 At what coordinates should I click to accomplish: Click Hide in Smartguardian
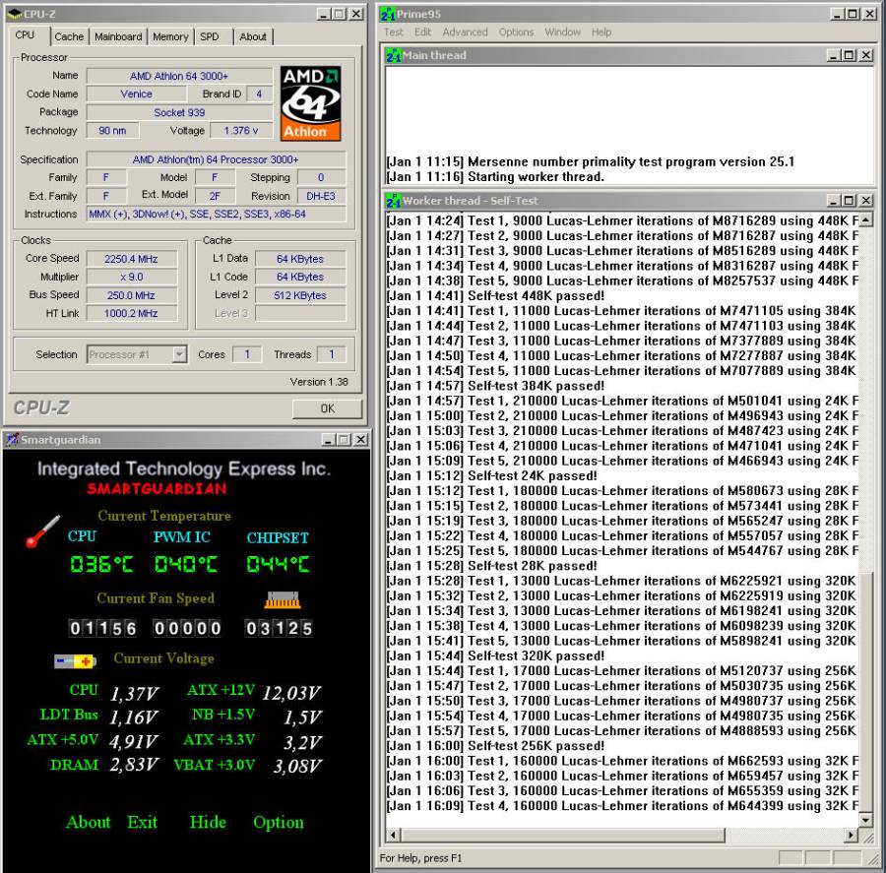208,822
